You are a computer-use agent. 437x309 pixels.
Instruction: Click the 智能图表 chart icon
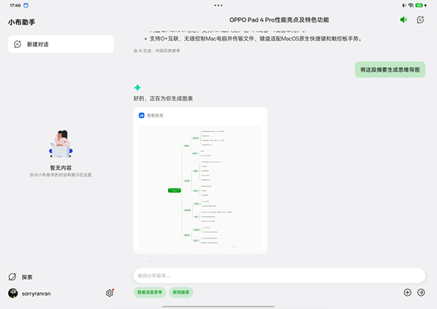tap(142, 116)
